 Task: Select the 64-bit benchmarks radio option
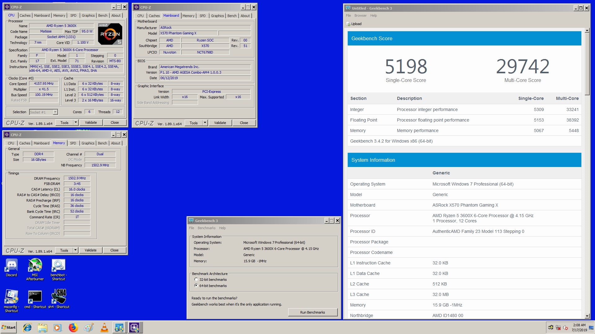pyautogui.click(x=196, y=285)
